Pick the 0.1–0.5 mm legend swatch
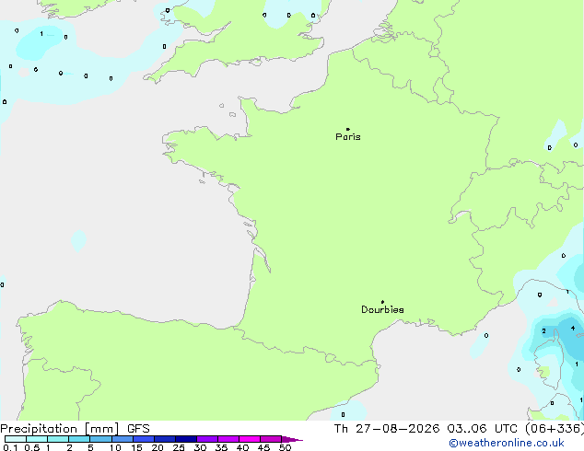 pos(16,439)
